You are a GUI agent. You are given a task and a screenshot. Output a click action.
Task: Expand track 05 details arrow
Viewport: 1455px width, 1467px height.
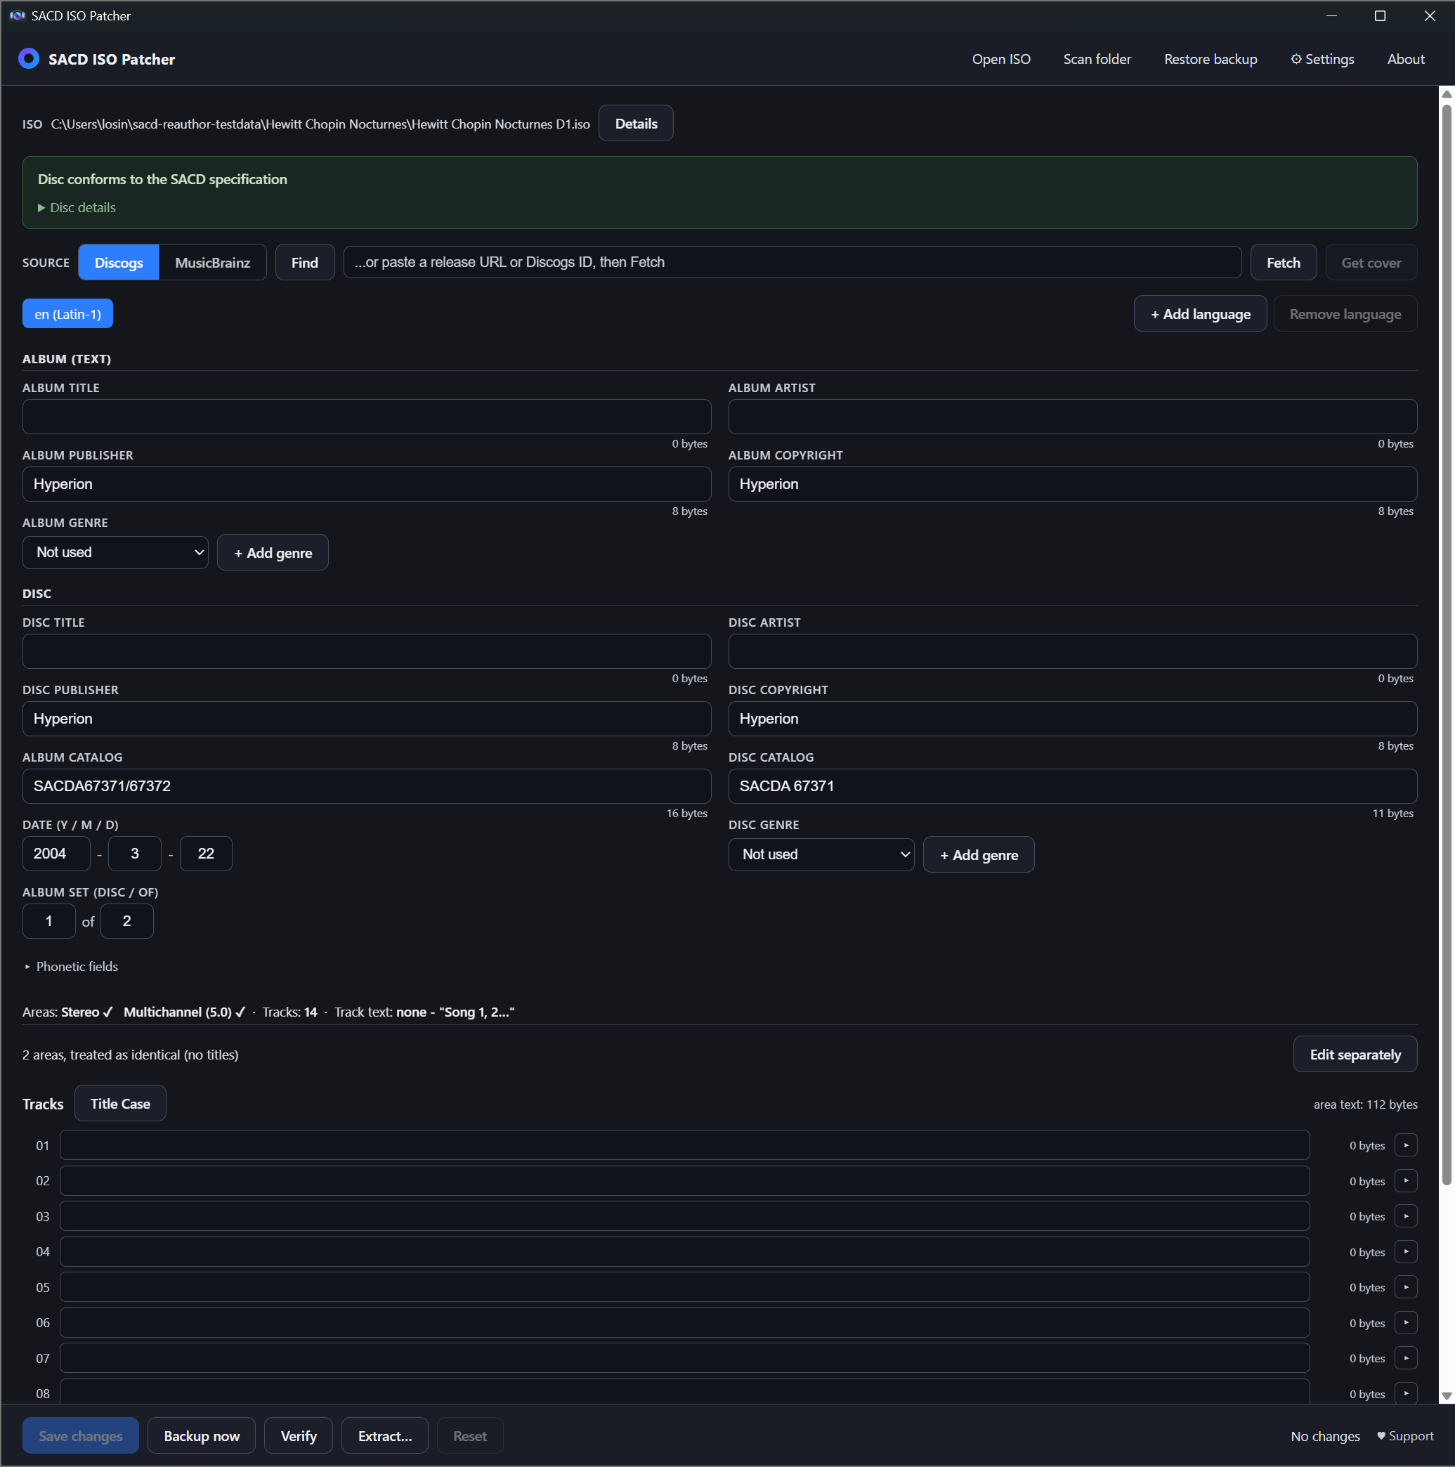1406,1287
